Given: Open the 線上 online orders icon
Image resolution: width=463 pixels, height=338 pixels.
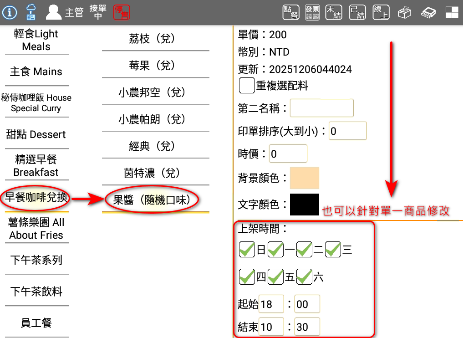Looking at the screenshot, I should [x=381, y=12].
